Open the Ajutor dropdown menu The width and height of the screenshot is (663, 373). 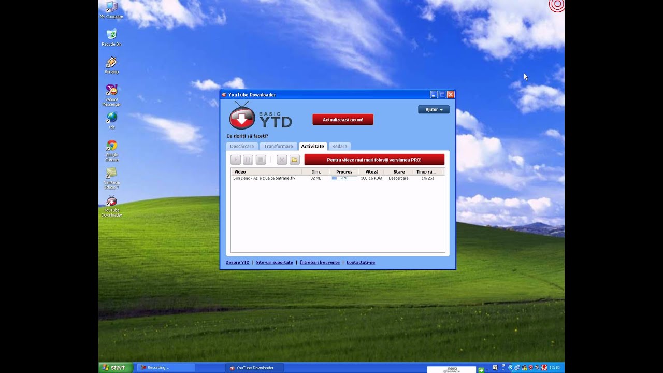[x=434, y=110]
